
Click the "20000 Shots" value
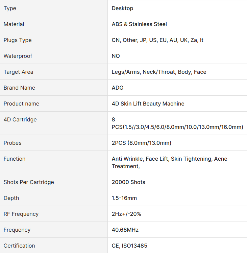pyautogui.click(x=128, y=182)
